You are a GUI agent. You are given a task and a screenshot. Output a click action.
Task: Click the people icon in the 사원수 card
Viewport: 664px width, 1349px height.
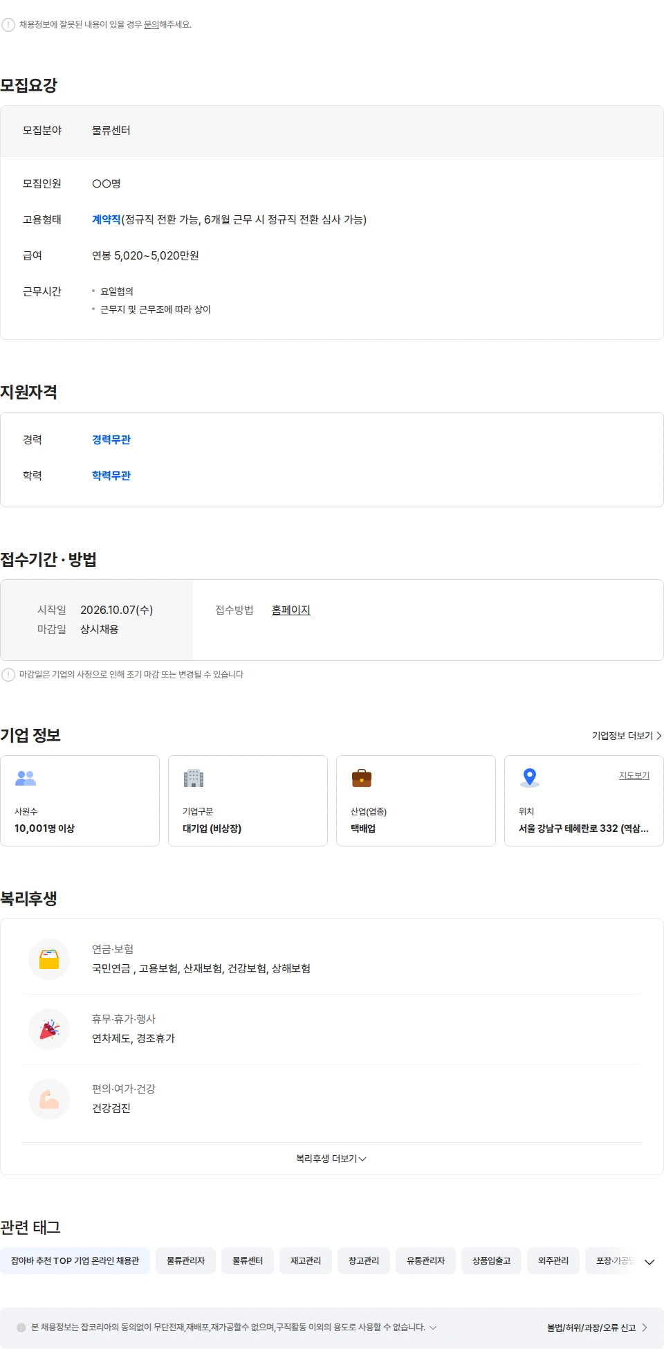[26, 778]
